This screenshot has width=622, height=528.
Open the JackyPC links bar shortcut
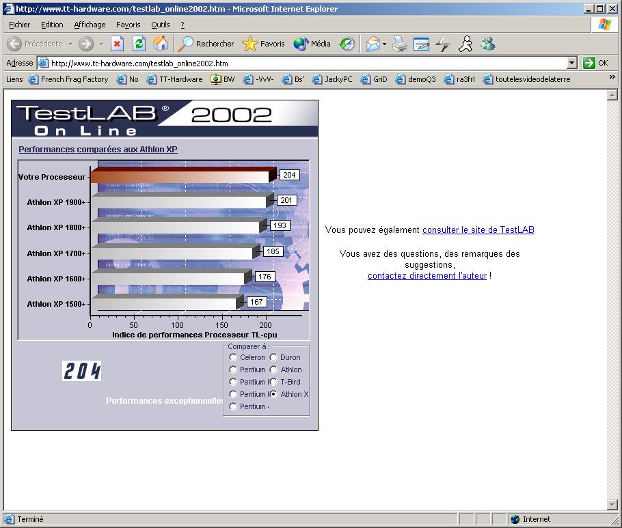tap(332, 79)
